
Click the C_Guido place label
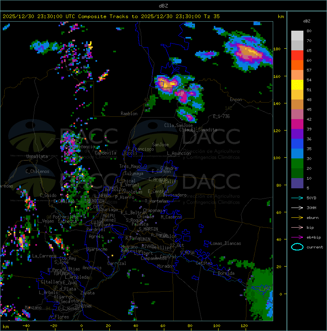pos(48,195)
